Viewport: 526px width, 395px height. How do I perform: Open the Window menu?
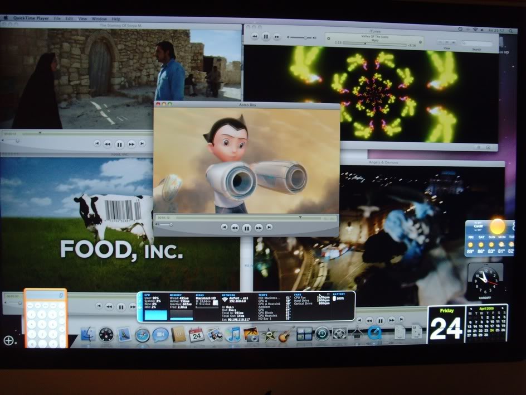pos(99,19)
